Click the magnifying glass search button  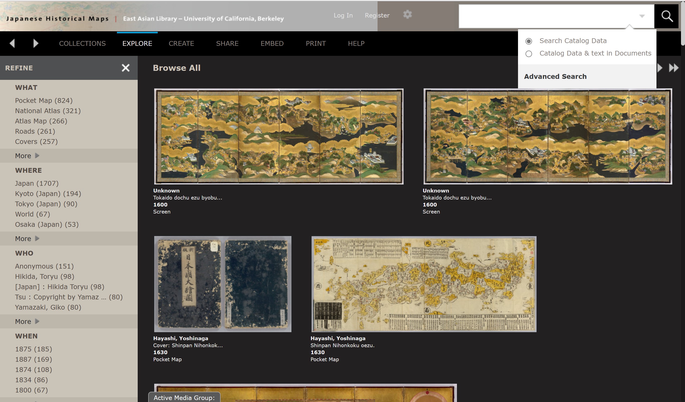click(x=667, y=16)
